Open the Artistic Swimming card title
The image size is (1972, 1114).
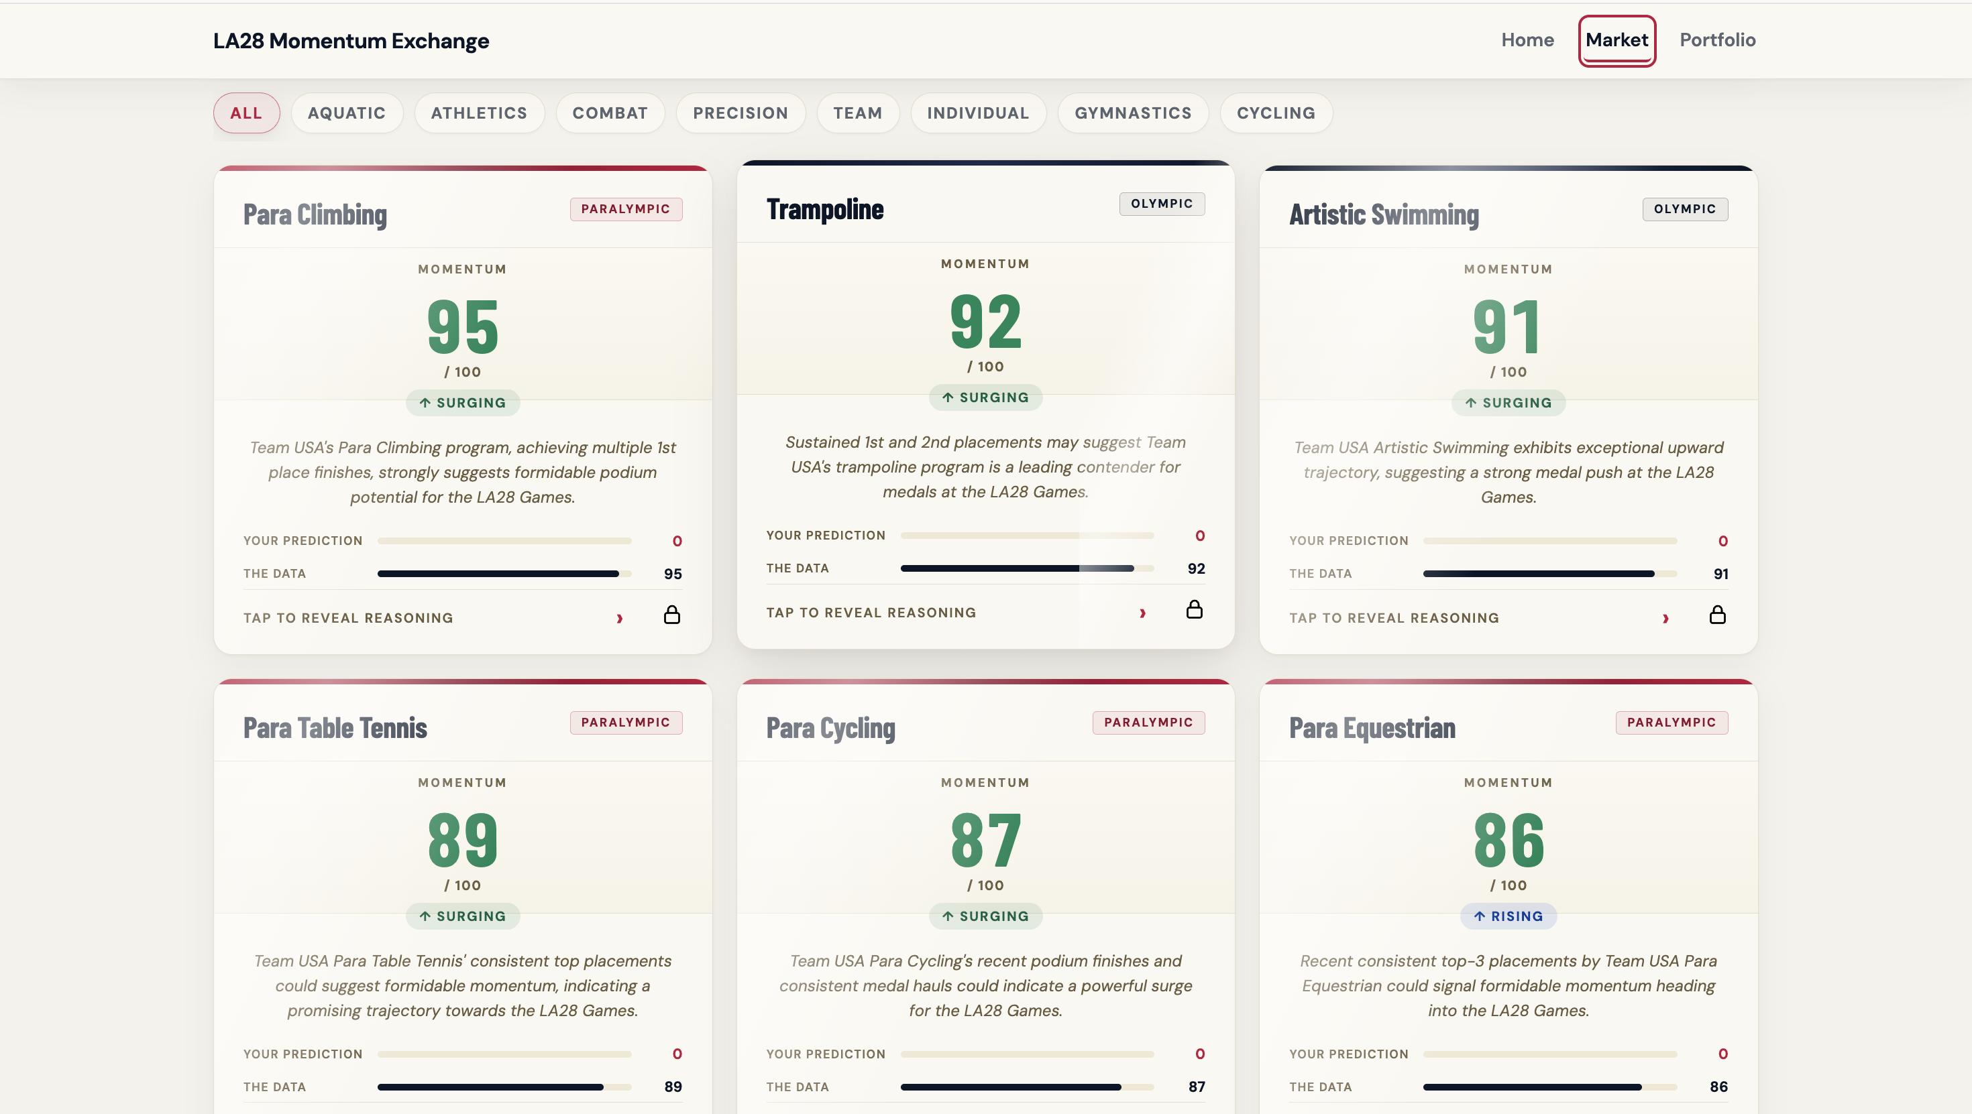tap(1383, 214)
